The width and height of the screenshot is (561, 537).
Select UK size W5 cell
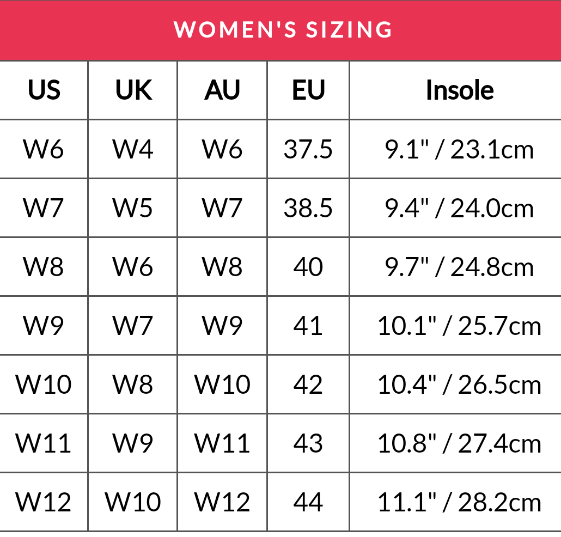pos(133,208)
